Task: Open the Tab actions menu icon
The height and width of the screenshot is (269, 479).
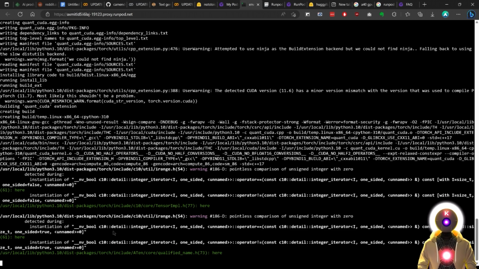Action: 6,4
